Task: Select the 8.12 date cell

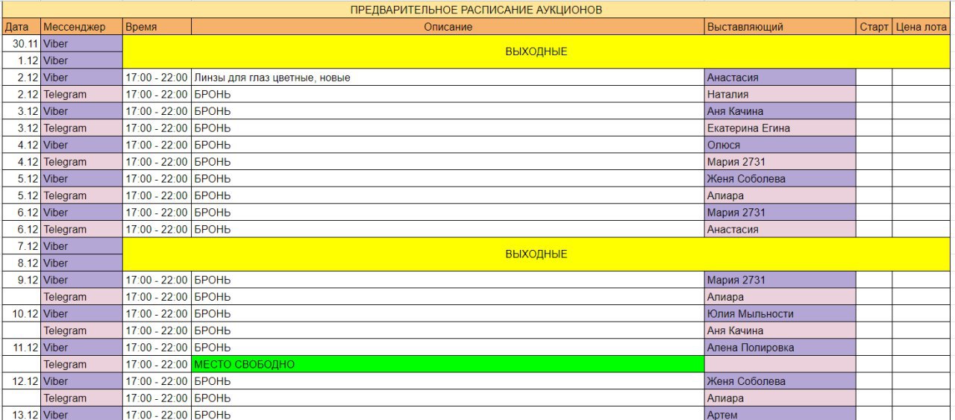Action: pos(21,263)
